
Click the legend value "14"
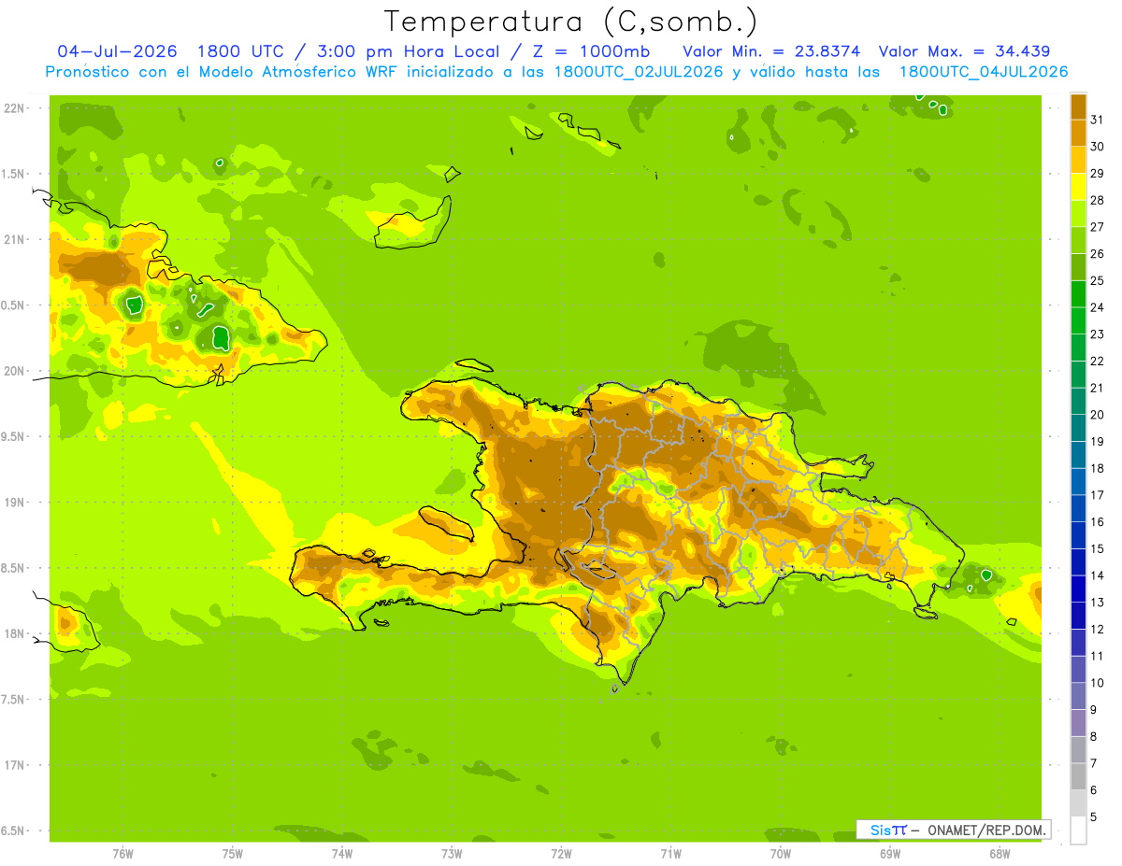coord(1098,575)
